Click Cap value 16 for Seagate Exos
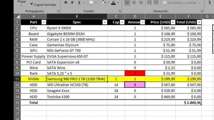The height and width of the screenshot is (120, 214). (x=116, y=91)
